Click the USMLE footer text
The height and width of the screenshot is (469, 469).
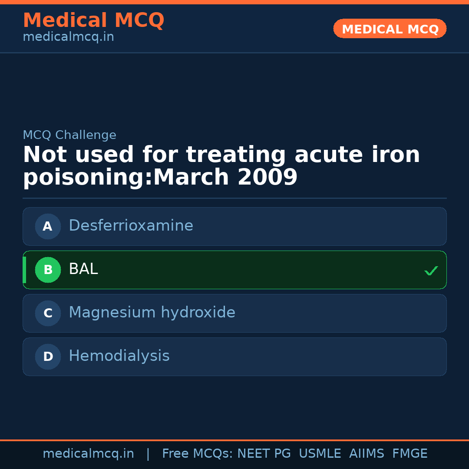[320, 454]
